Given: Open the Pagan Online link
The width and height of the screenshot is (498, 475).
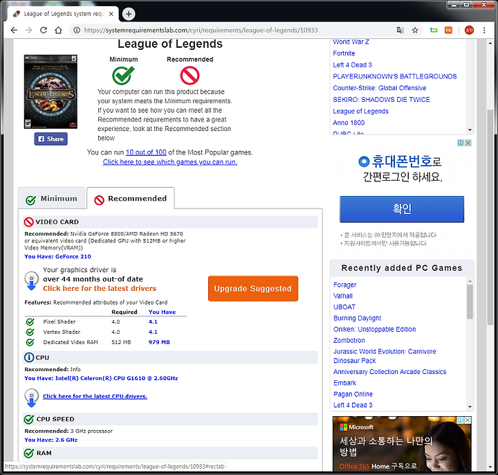Looking at the screenshot, I should (x=353, y=394).
